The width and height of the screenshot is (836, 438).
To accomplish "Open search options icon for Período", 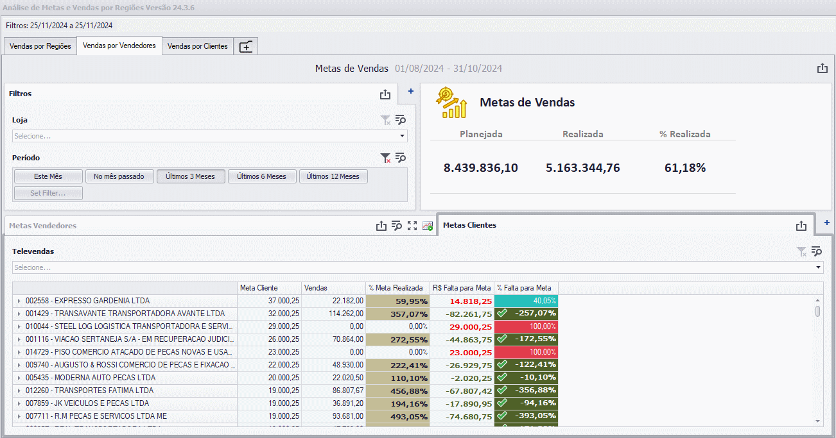I will [x=401, y=158].
